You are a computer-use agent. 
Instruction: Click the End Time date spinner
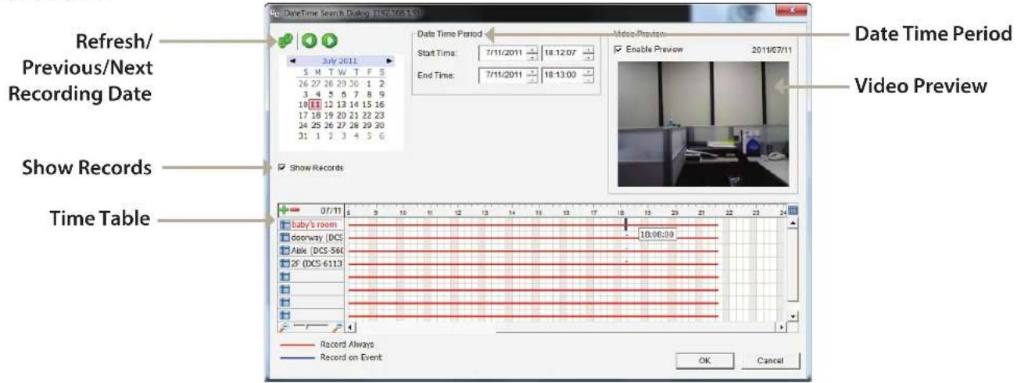[532, 76]
